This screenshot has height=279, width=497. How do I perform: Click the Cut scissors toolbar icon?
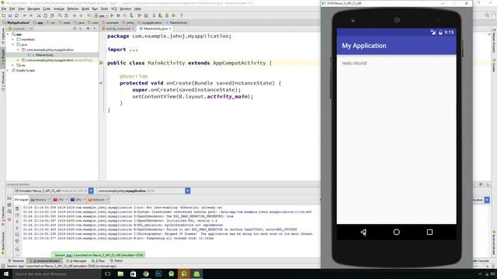click(x=39, y=15)
